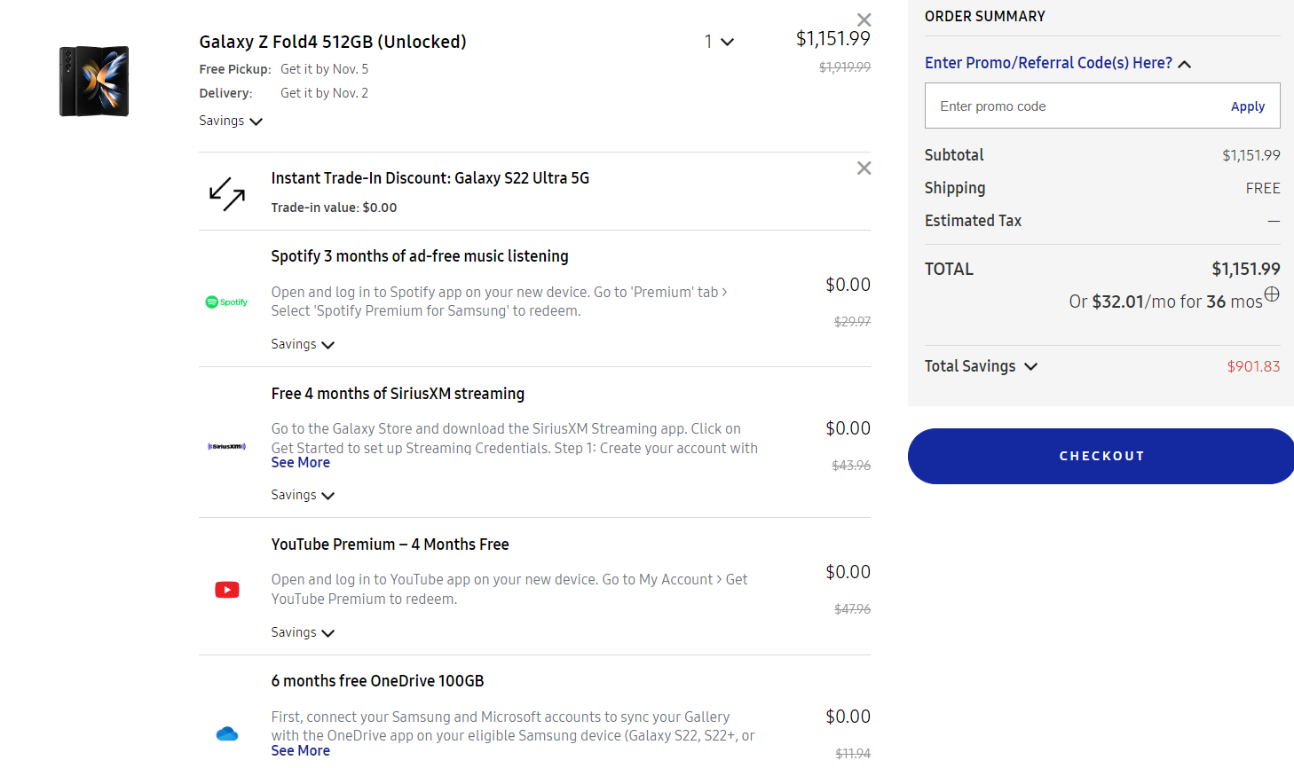
Task: Click the trade-in arrows icon
Action: click(x=228, y=192)
